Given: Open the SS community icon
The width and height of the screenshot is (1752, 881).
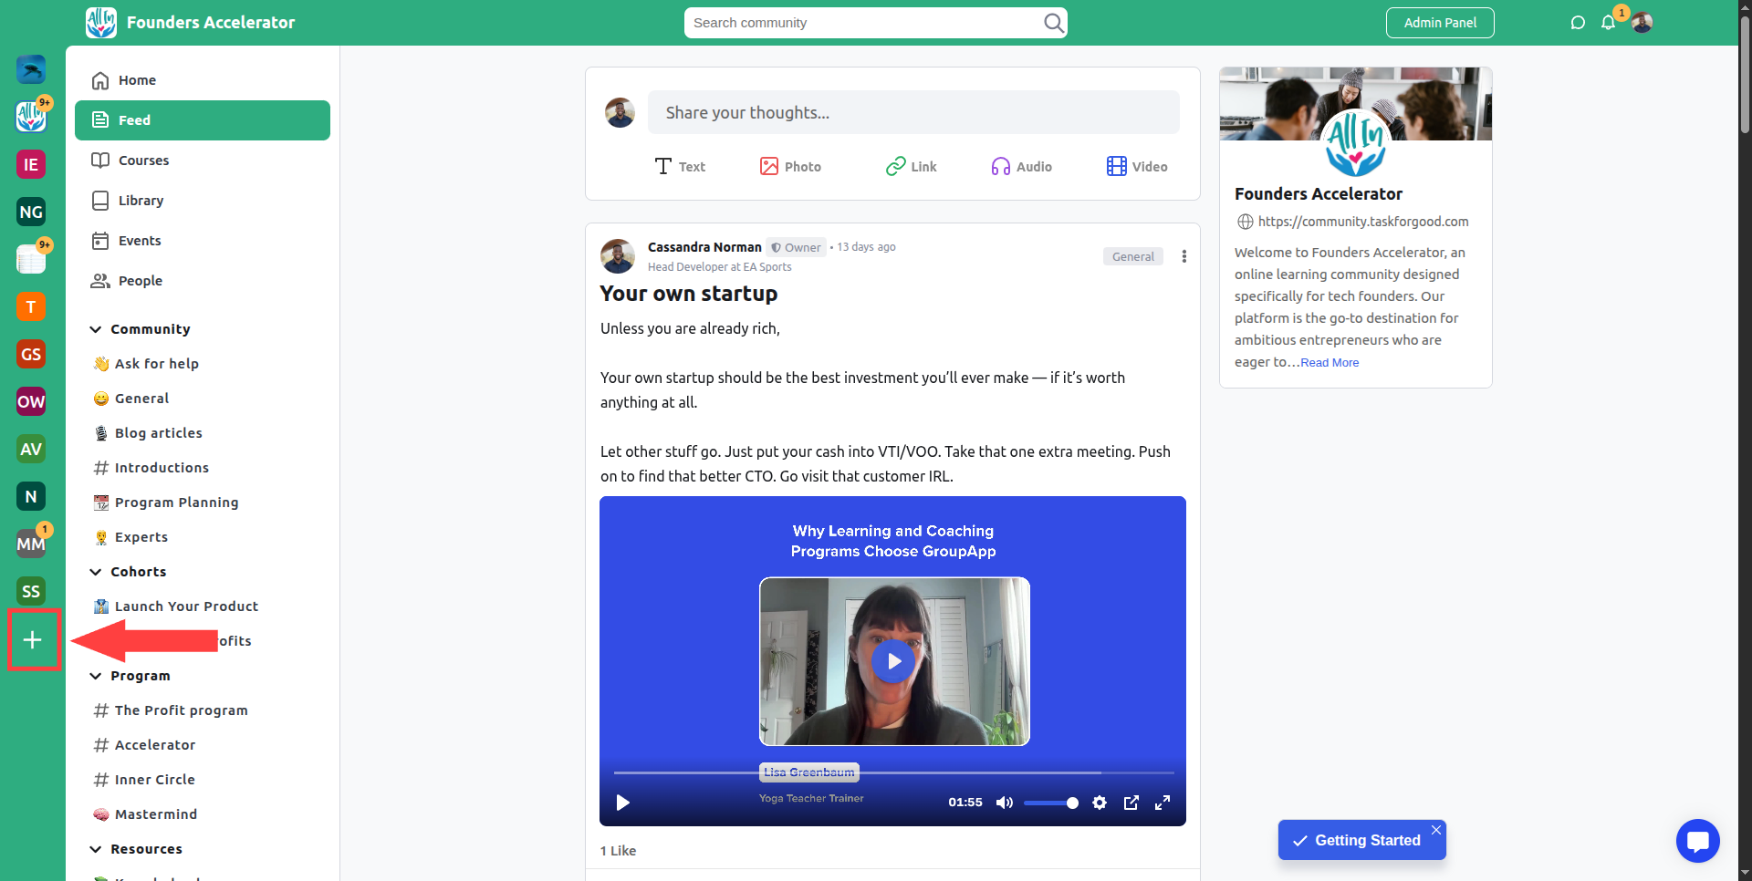Looking at the screenshot, I should coord(31,591).
